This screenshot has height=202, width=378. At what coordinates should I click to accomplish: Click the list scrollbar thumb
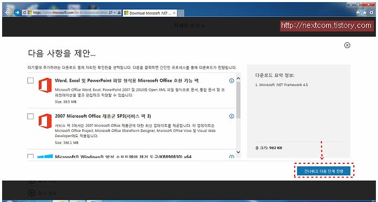(238, 100)
